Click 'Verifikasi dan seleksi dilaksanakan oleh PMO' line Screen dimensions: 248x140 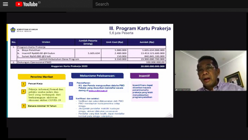coord(101,101)
